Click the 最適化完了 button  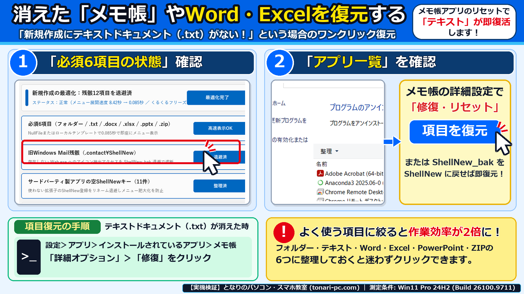(x=216, y=97)
